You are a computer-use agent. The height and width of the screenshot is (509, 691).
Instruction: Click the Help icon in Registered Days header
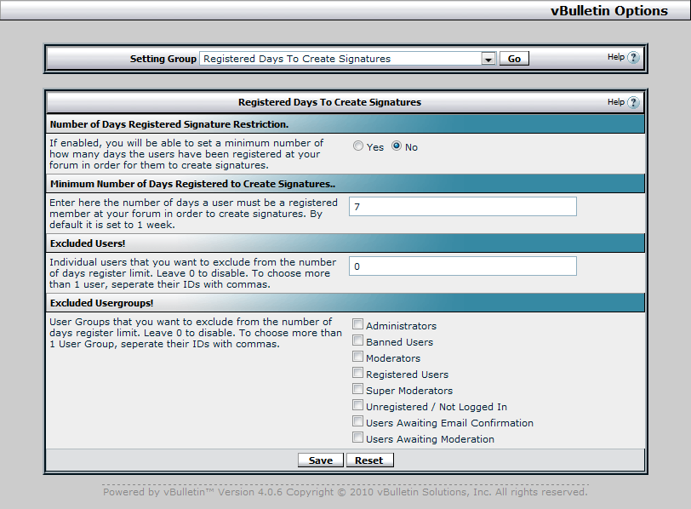tap(633, 103)
